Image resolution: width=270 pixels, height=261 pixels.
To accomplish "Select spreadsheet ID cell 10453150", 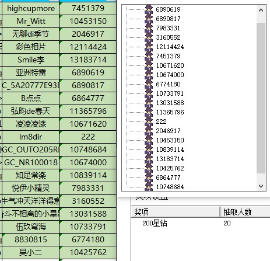I will (x=88, y=21).
